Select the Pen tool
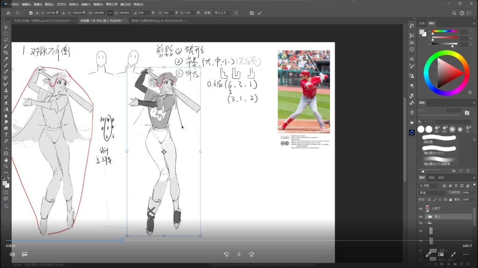 tap(6, 141)
